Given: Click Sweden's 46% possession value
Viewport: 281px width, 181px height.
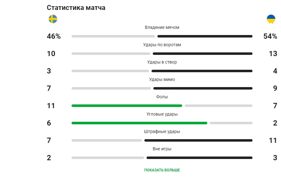Looking at the screenshot, I should click(x=54, y=36).
